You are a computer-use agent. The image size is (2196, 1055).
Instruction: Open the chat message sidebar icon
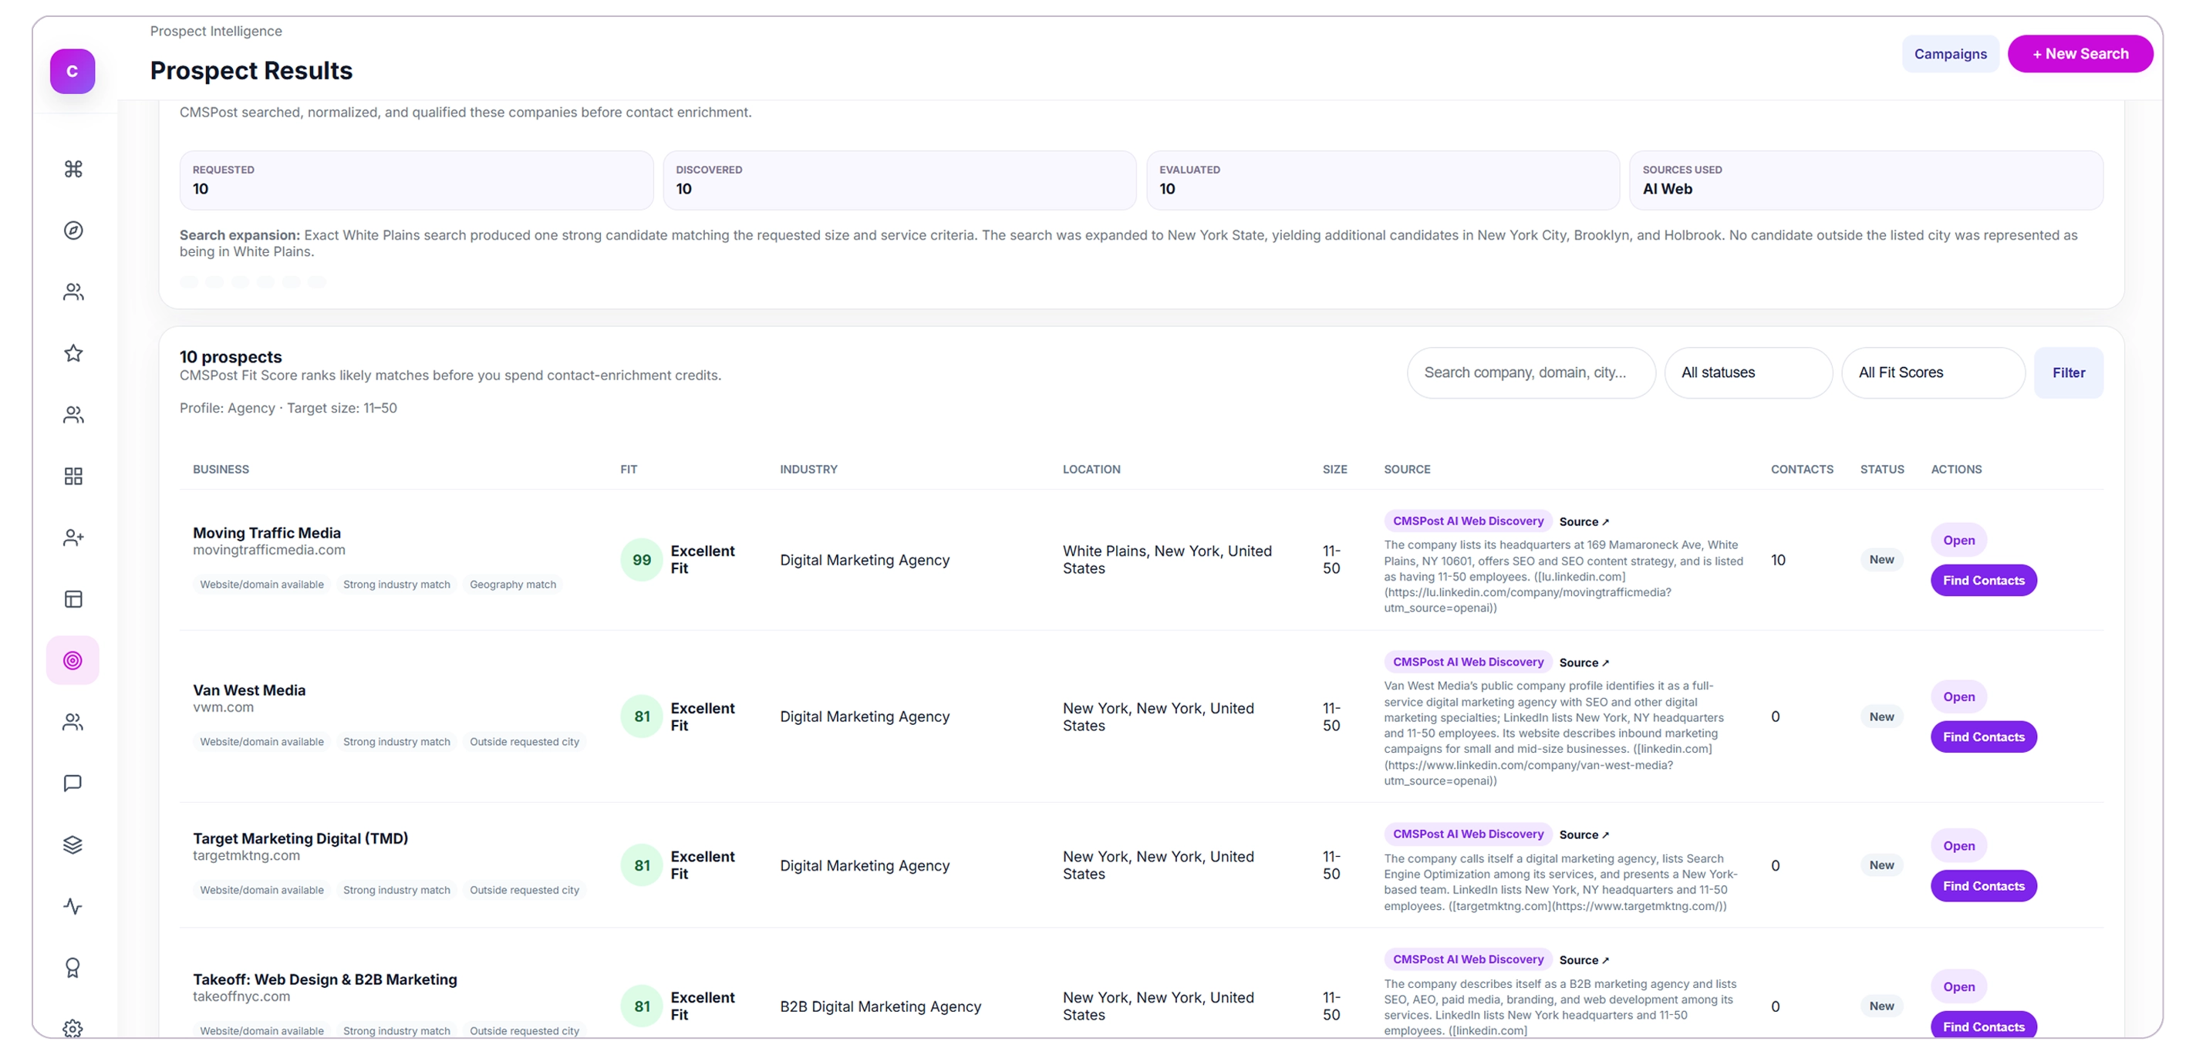click(x=73, y=784)
